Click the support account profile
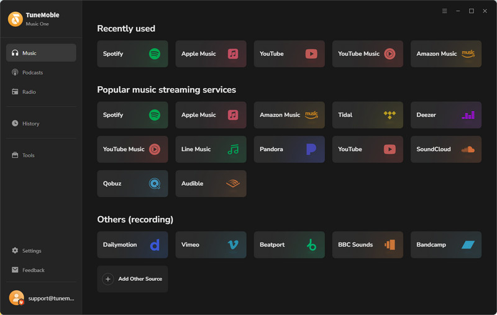This screenshot has height=315, width=497. tap(41, 298)
